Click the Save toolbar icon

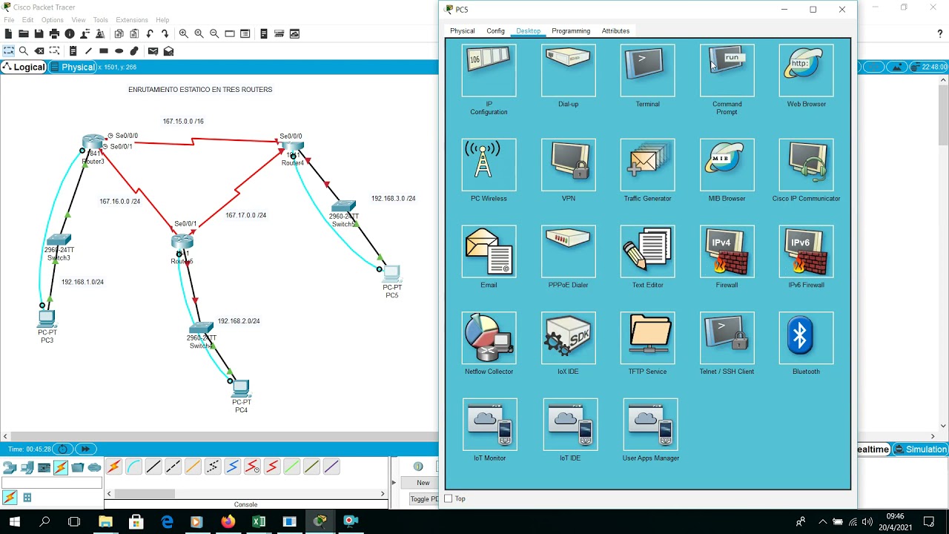[39, 33]
